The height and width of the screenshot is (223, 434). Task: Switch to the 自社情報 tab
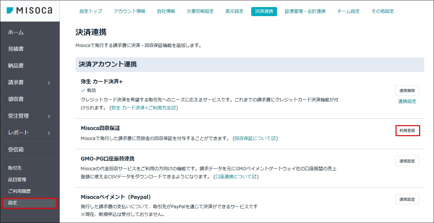point(166,11)
